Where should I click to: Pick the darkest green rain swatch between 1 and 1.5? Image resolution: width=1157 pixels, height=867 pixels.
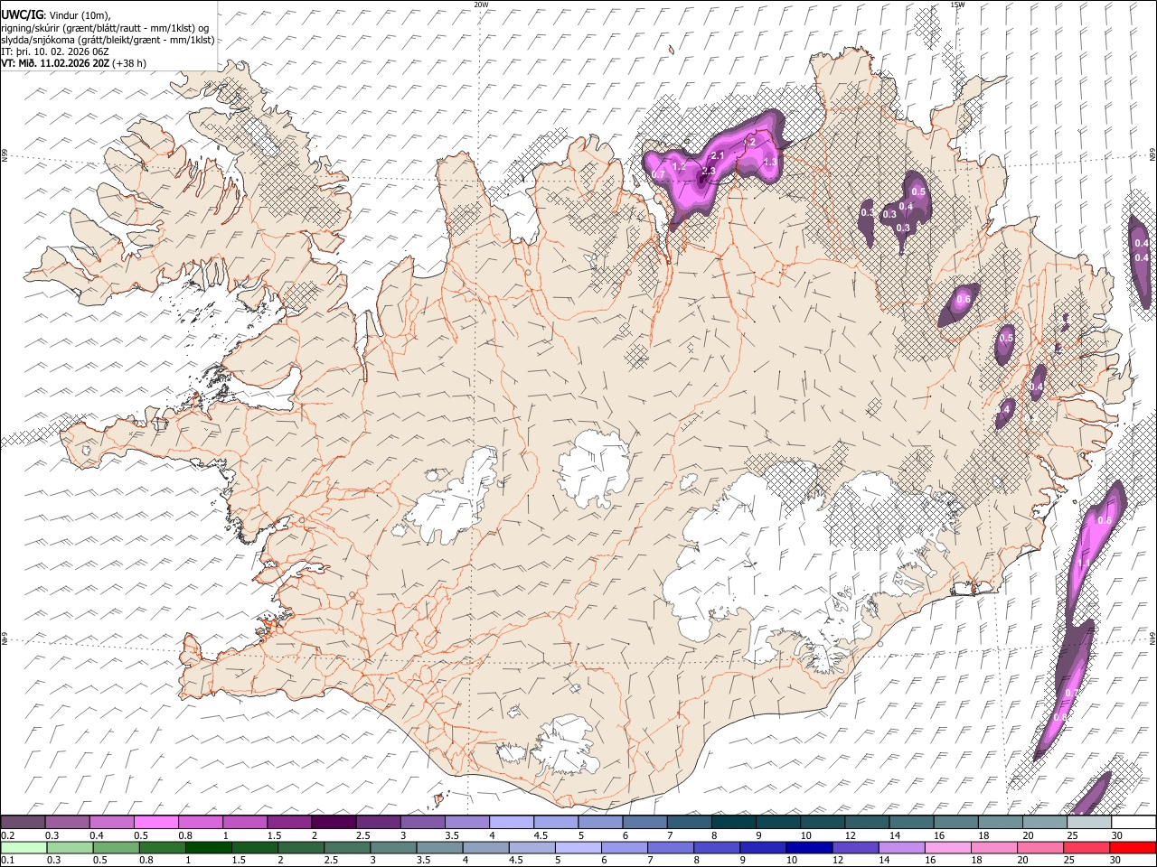(x=208, y=847)
